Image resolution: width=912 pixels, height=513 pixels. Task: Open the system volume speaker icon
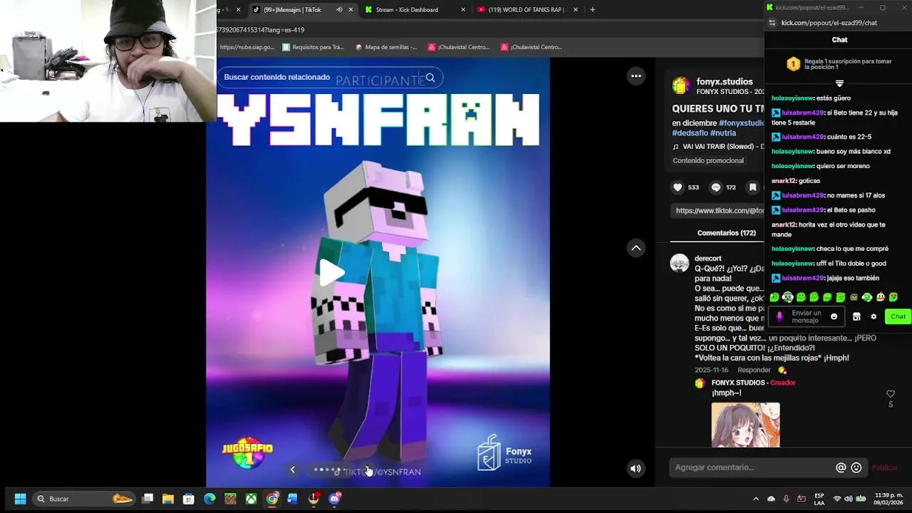tap(848, 499)
